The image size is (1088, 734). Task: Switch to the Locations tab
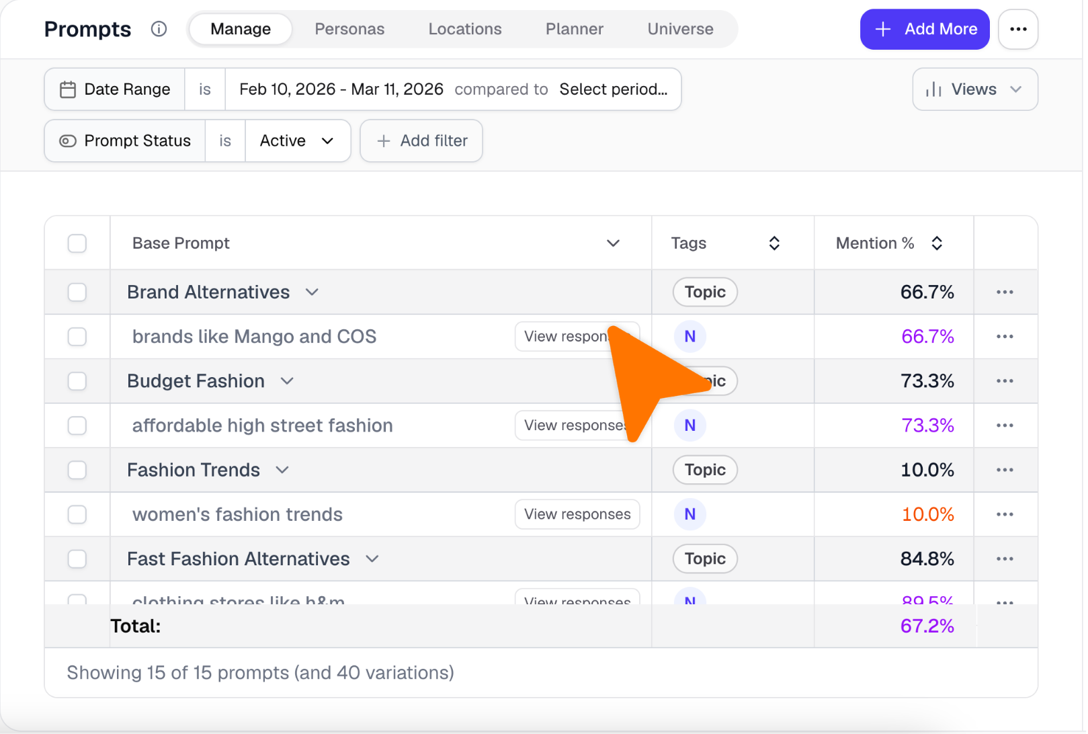[464, 29]
